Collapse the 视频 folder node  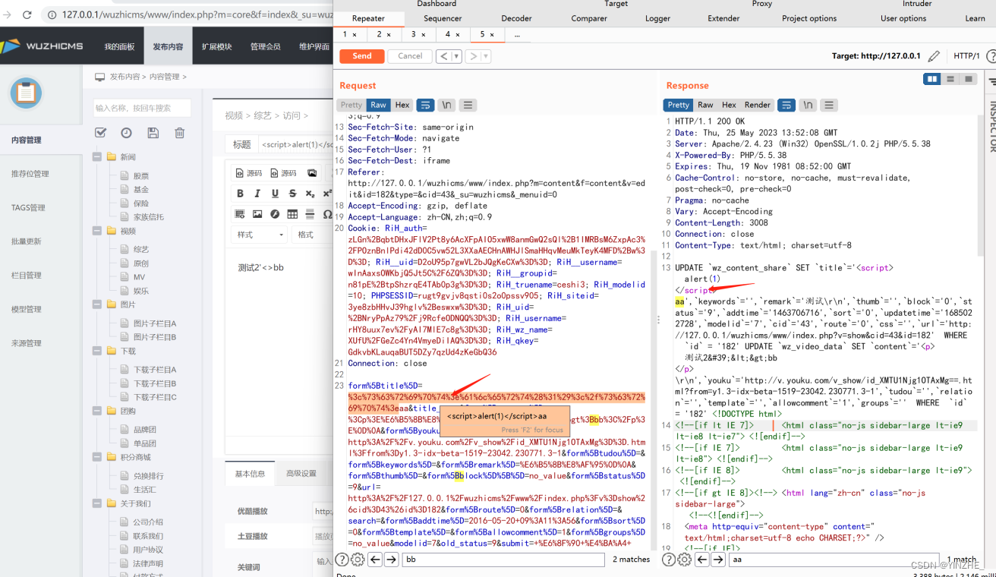(97, 231)
